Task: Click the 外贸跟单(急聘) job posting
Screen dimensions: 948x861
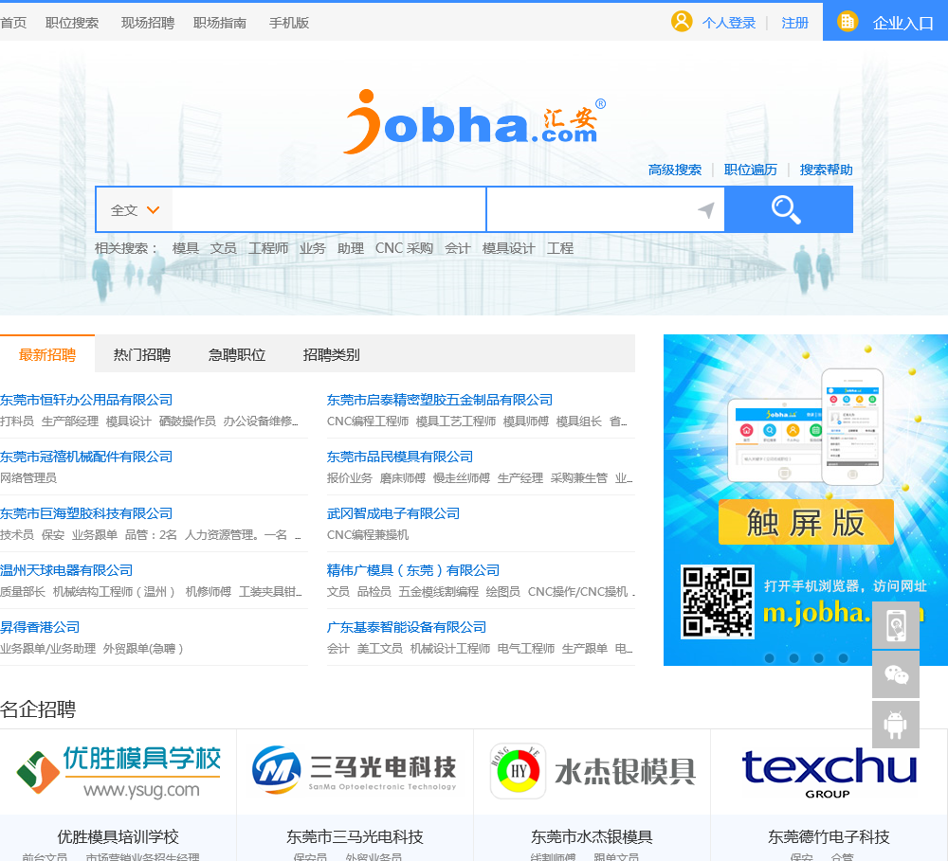Action: (x=143, y=648)
